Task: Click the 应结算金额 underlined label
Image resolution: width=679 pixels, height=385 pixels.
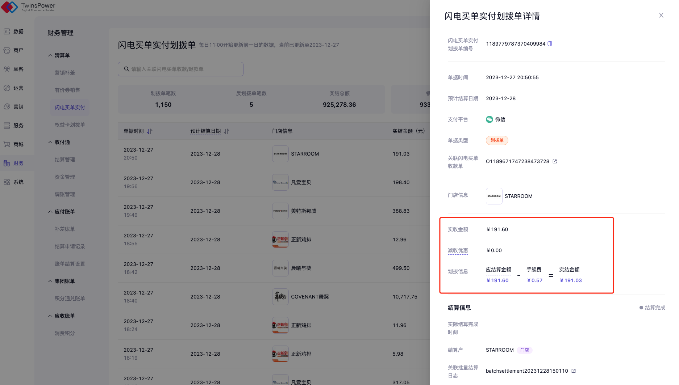Action: (x=498, y=270)
